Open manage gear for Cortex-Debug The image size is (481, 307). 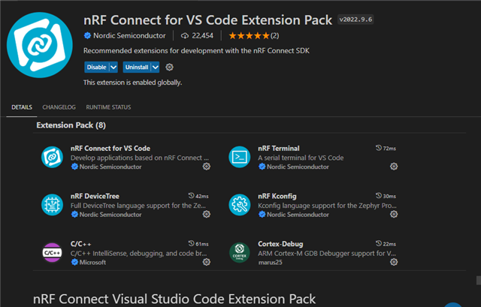(394, 262)
